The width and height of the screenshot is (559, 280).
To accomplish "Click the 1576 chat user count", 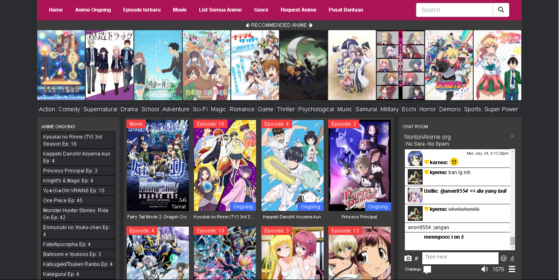I will [x=498, y=269].
